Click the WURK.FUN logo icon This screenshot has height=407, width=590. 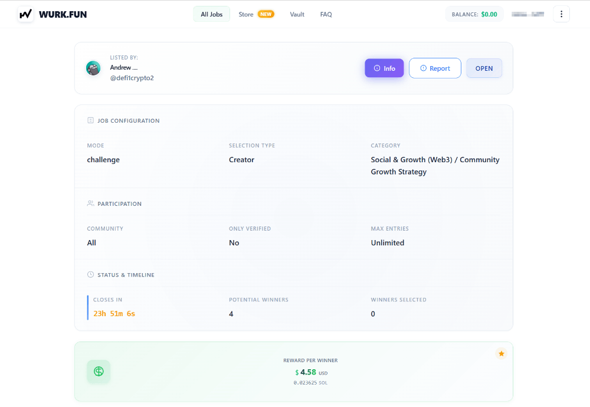(25, 14)
